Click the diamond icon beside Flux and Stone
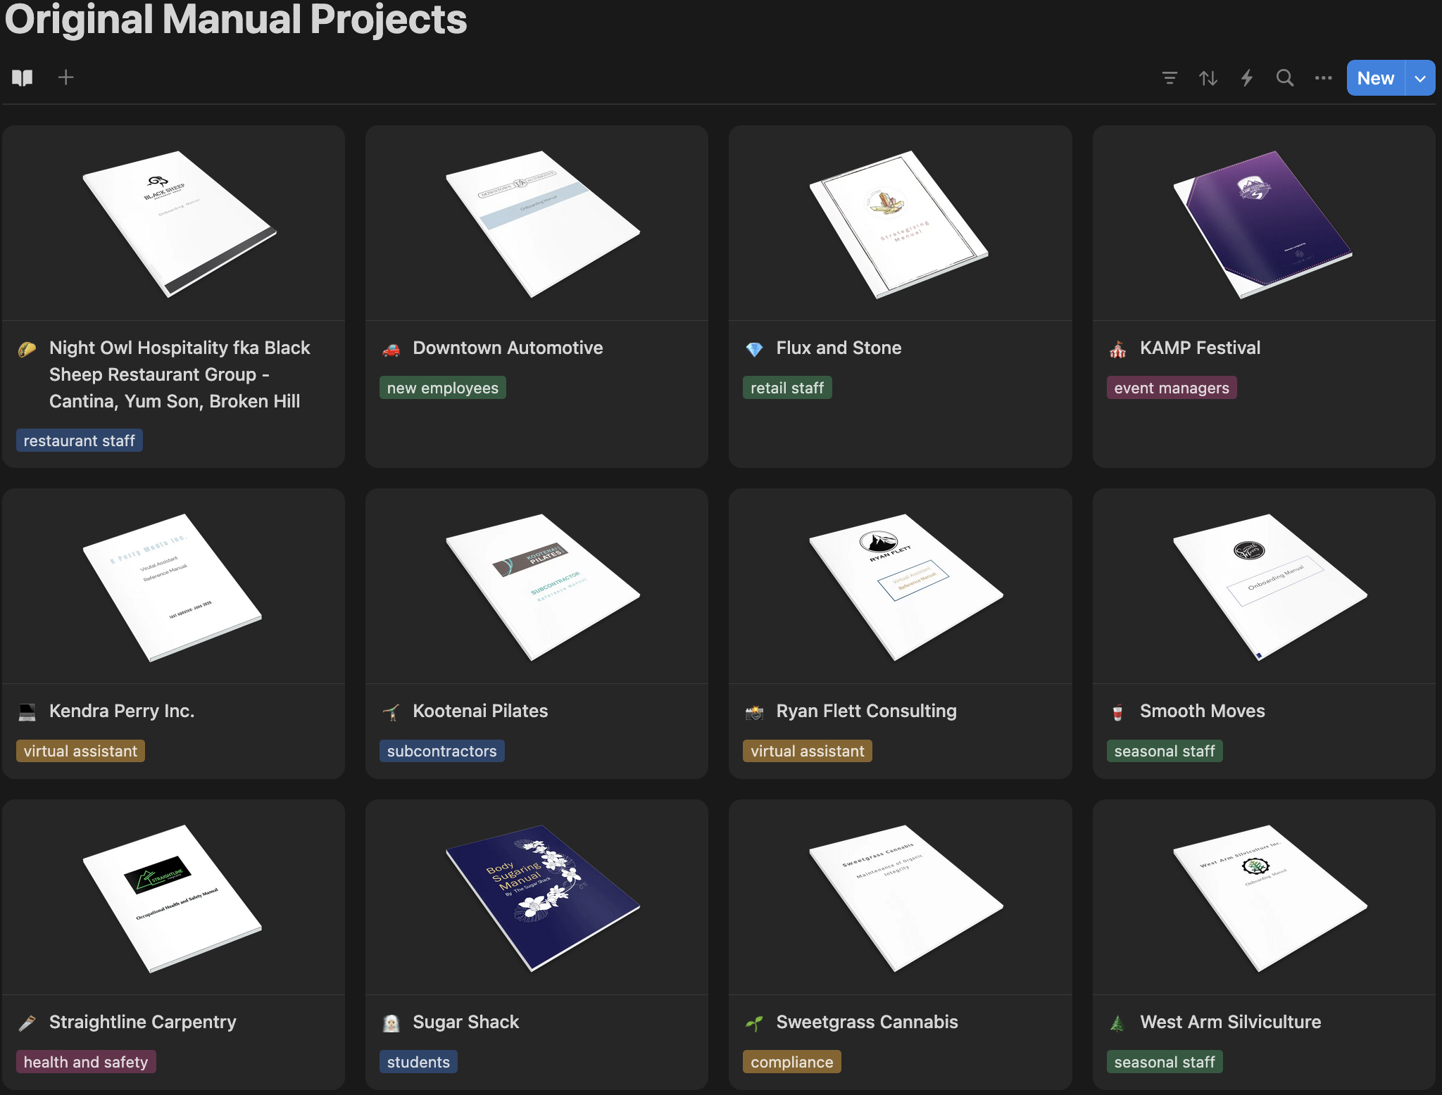1442x1095 pixels. coord(754,349)
